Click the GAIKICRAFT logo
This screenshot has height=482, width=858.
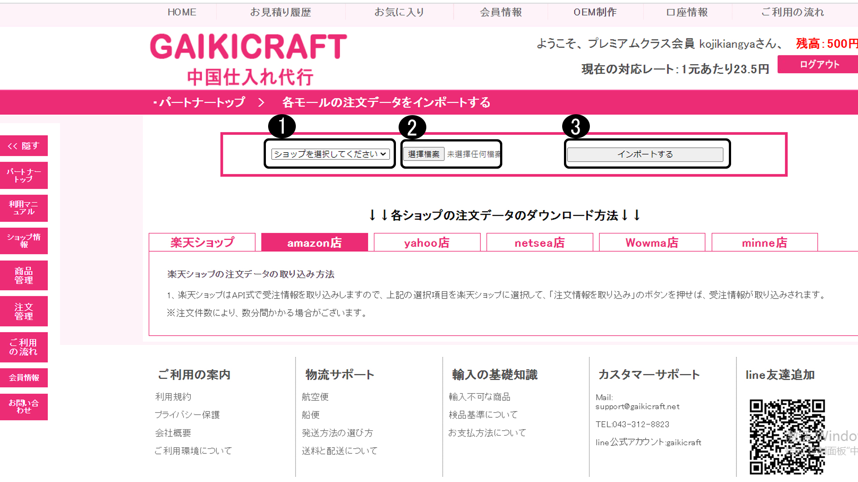click(248, 59)
